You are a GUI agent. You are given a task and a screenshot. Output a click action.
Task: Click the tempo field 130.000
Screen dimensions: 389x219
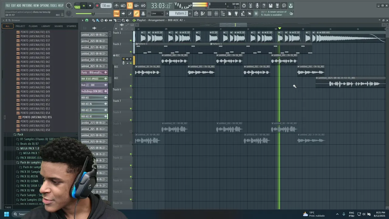(x=105, y=6)
